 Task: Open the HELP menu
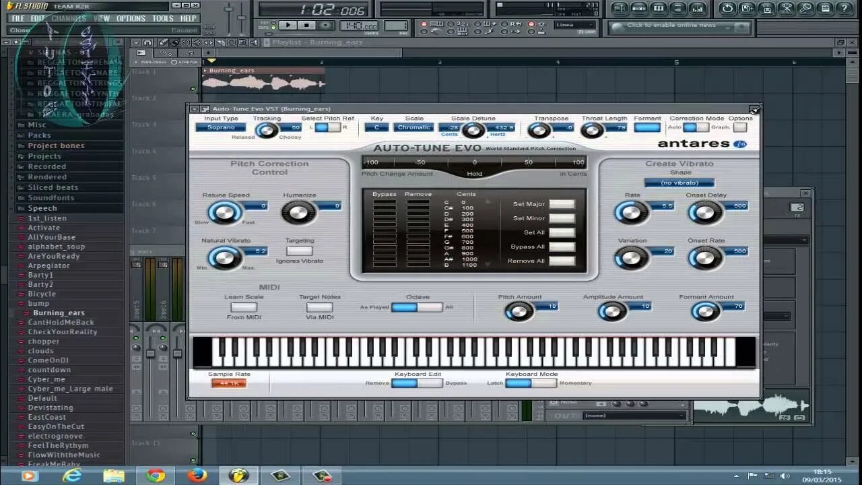pyautogui.click(x=188, y=18)
